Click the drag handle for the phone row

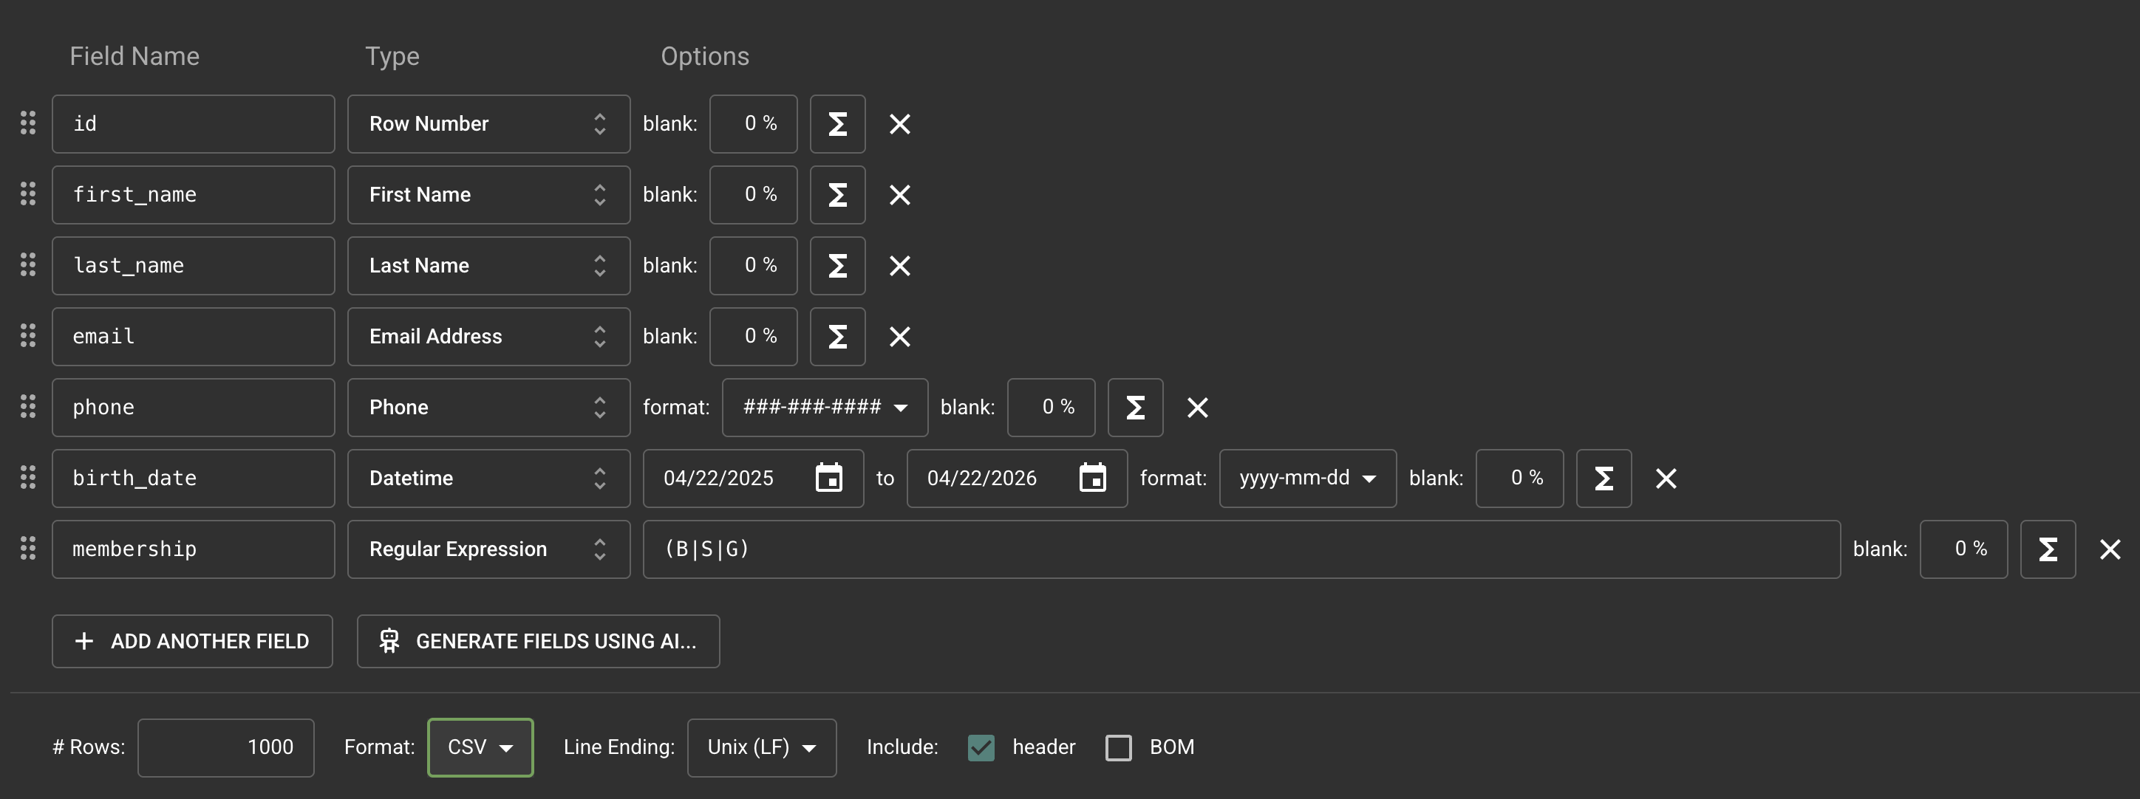click(27, 406)
